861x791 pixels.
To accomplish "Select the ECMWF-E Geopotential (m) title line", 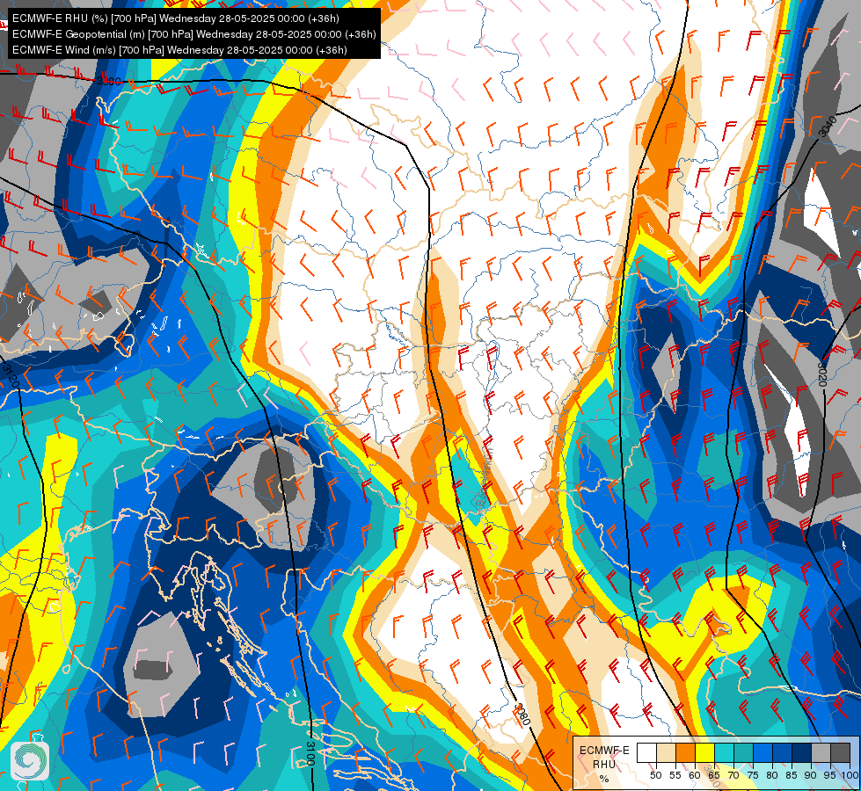I will pos(193,34).
